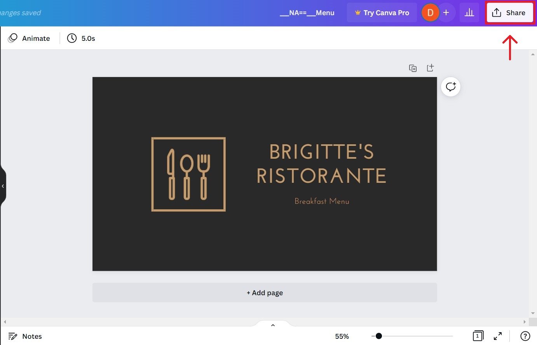The image size is (537, 345).
Task: Open the comment bubble icon beside the page
Action: [x=450, y=86]
